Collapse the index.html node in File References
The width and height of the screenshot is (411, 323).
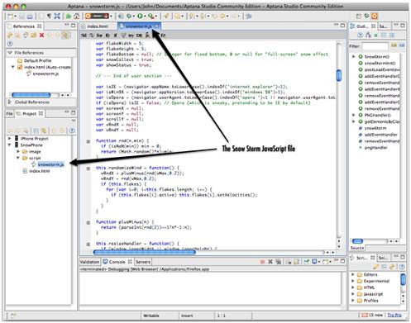12,67
